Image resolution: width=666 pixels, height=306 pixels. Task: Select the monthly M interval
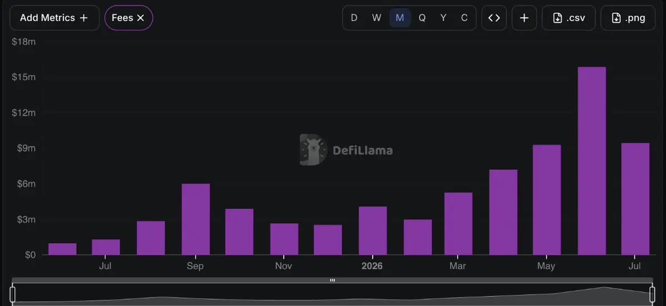(x=400, y=18)
